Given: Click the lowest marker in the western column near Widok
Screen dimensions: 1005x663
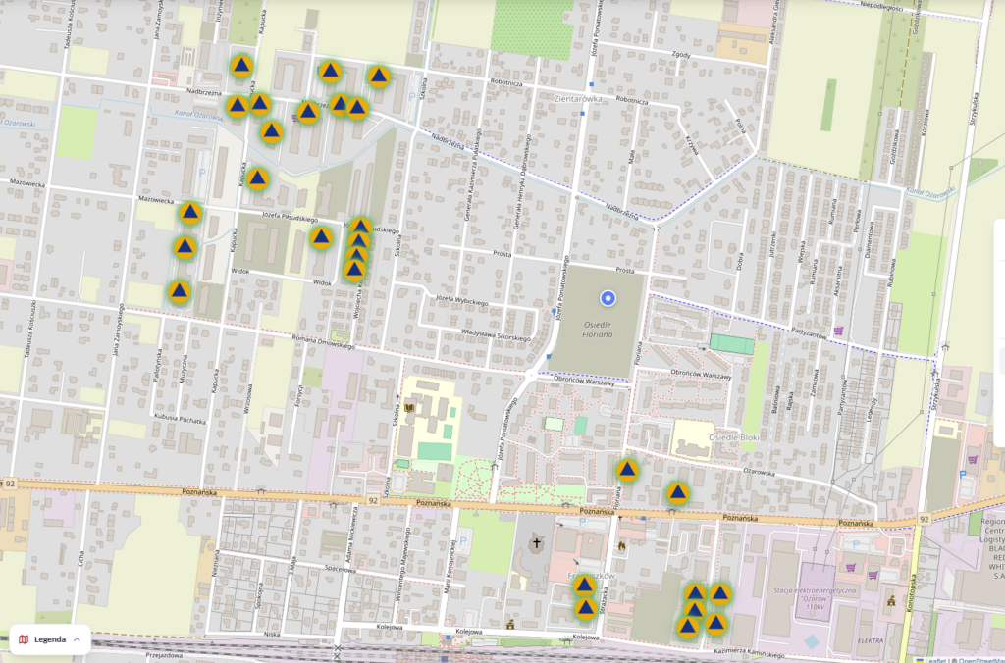Looking at the screenshot, I should tap(179, 291).
